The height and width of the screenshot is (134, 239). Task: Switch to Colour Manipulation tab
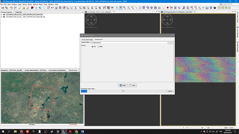(36, 70)
